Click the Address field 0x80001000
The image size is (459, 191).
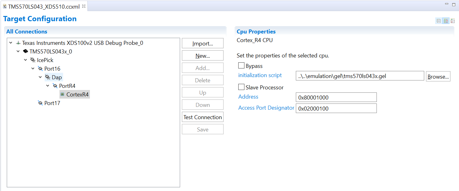(336, 97)
